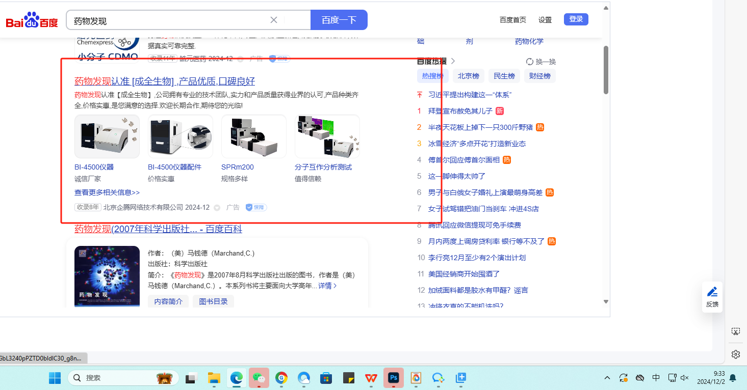Click the BI-4500仪器配件 product link
This screenshot has width=747, height=390.
pos(174,167)
